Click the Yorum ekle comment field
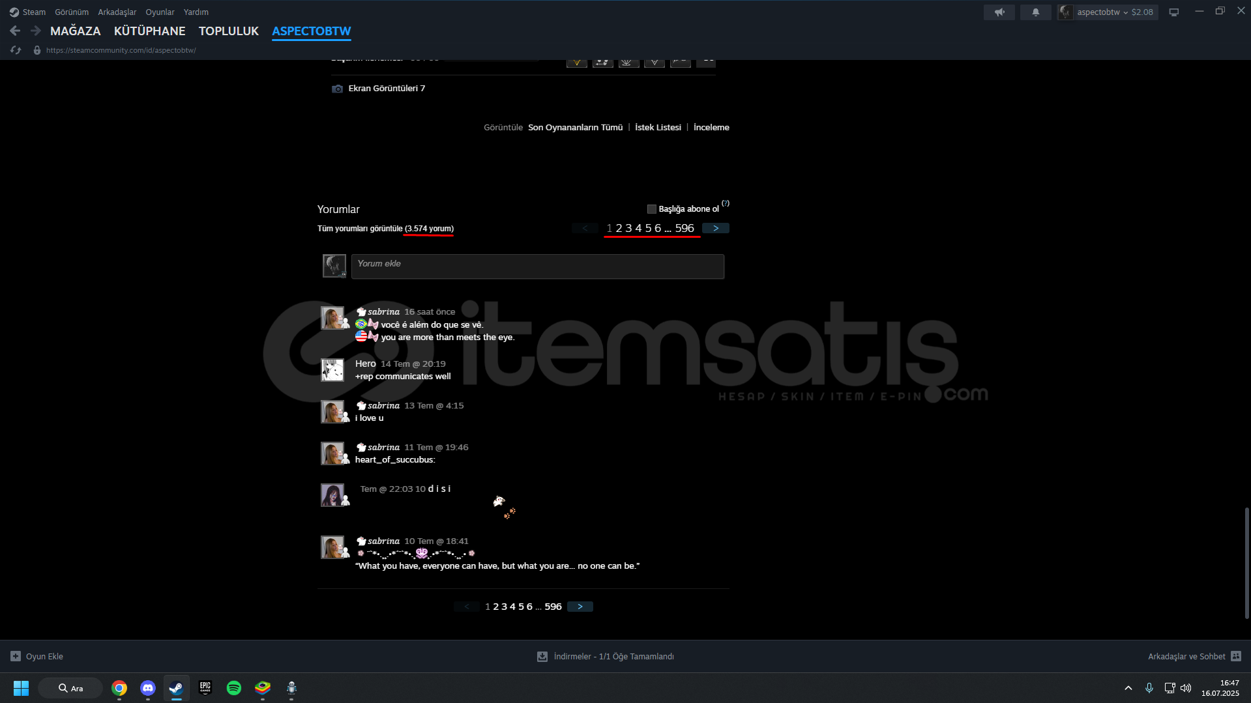This screenshot has height=703, width=1251. tap(538, 266)
